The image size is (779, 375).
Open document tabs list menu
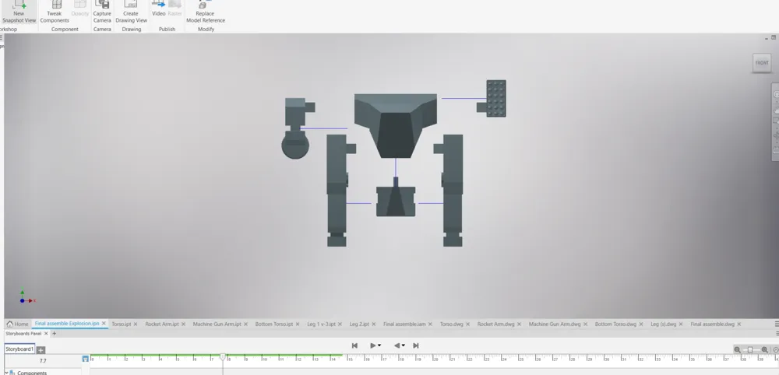click(x=777, y=324)
